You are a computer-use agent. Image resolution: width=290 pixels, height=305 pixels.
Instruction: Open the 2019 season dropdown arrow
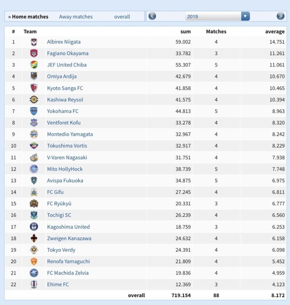tap(245, 16)
